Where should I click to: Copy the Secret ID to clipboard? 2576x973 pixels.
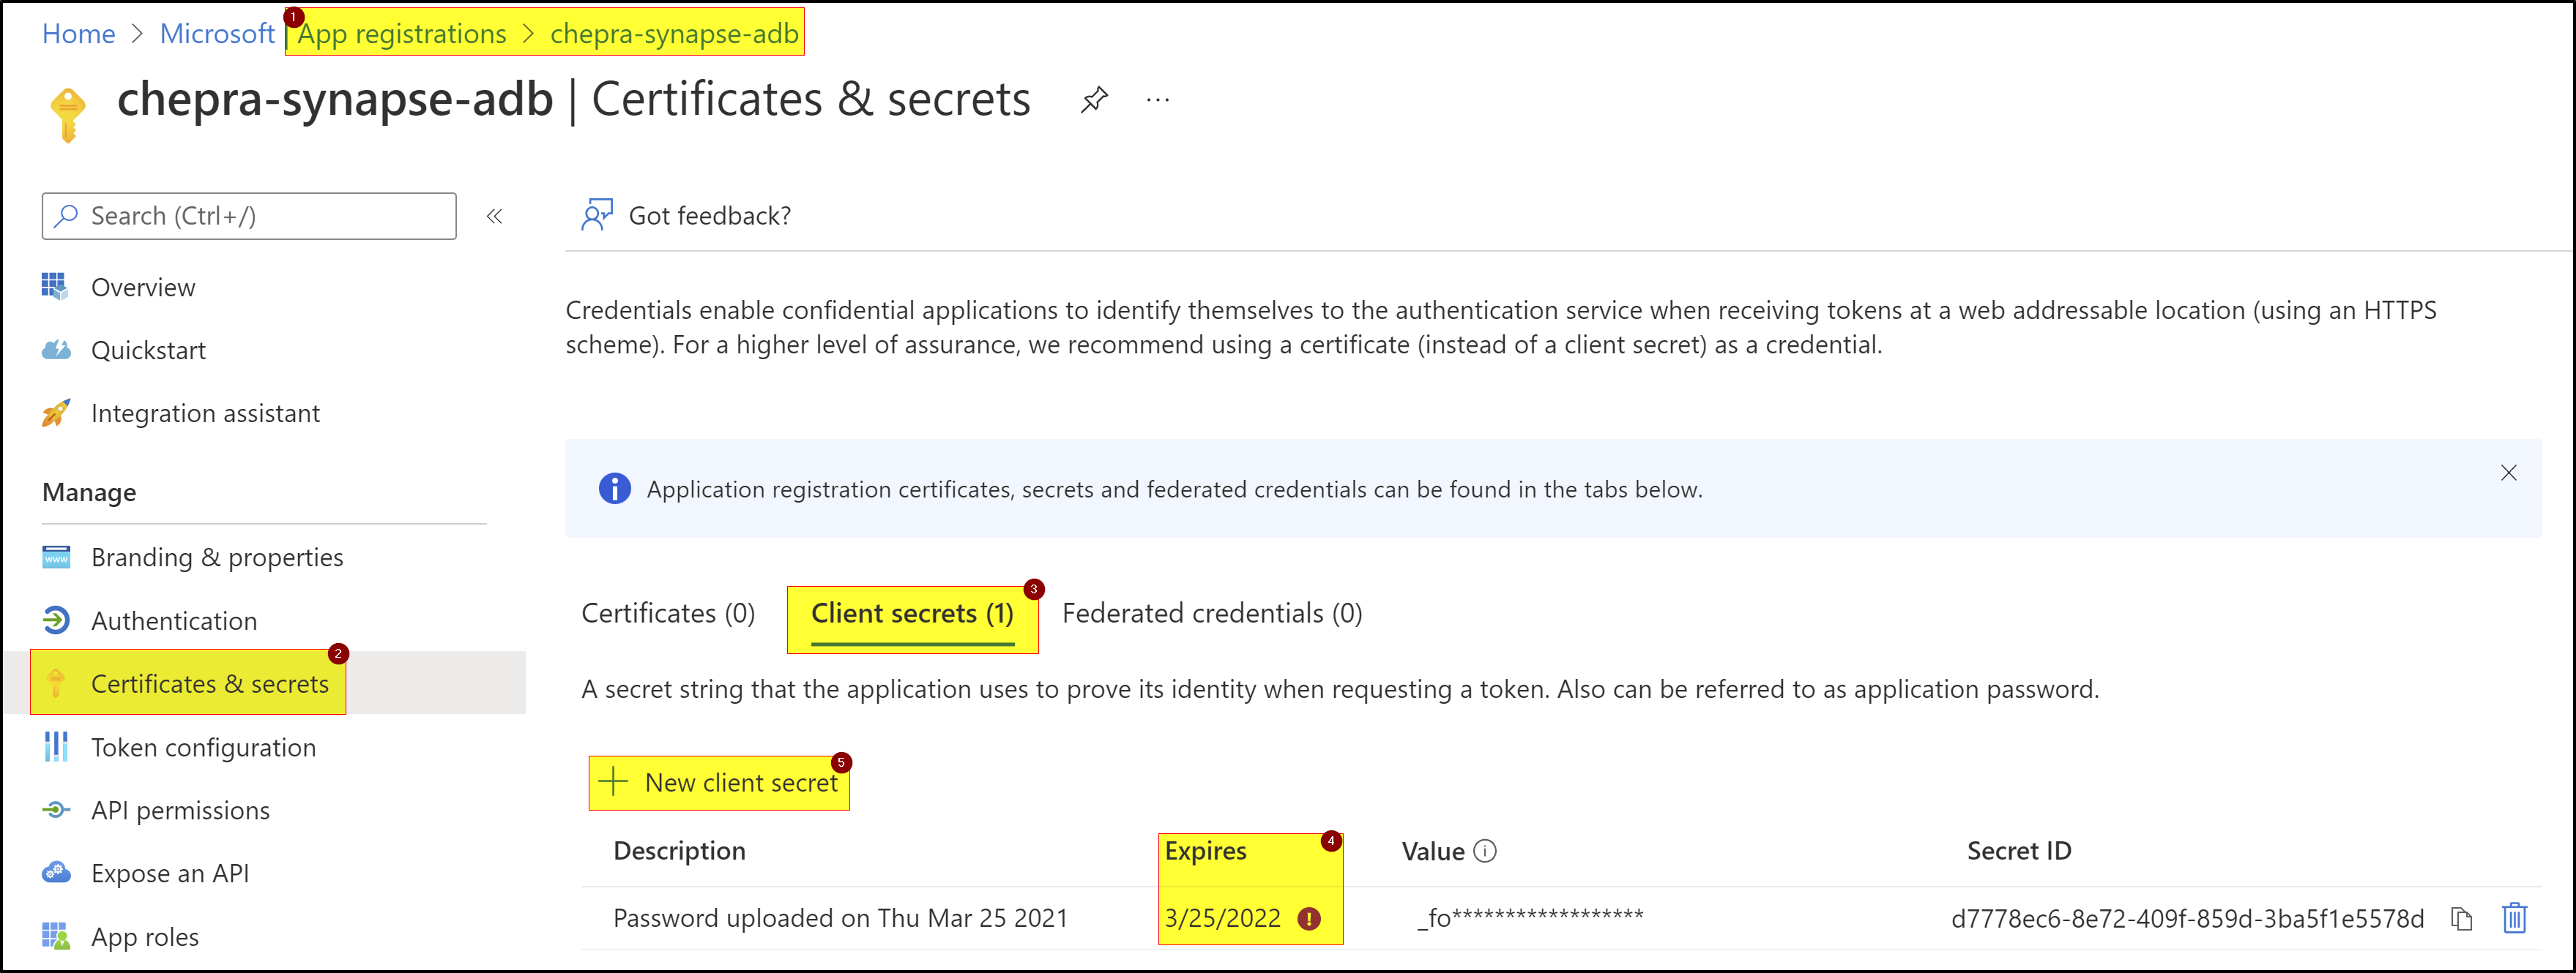coord(2462,918)
